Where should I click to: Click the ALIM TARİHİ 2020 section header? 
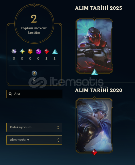tap(99, 90)
